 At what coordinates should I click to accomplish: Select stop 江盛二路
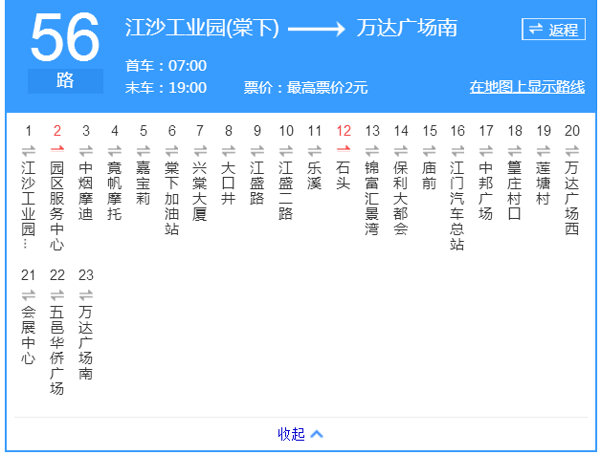286,190
